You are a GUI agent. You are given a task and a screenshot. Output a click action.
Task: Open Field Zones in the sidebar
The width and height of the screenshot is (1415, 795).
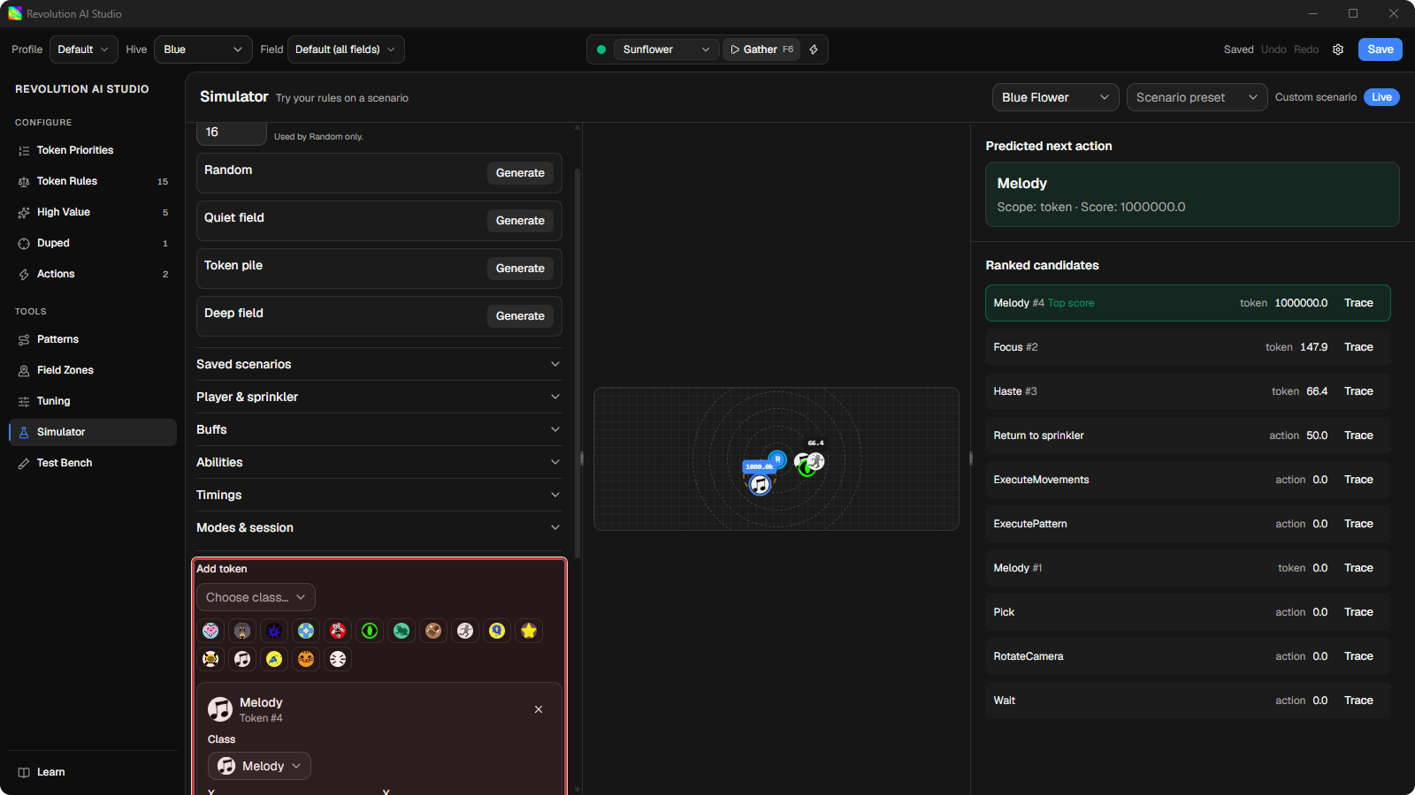pyautogui.click(x=93, y=370)
